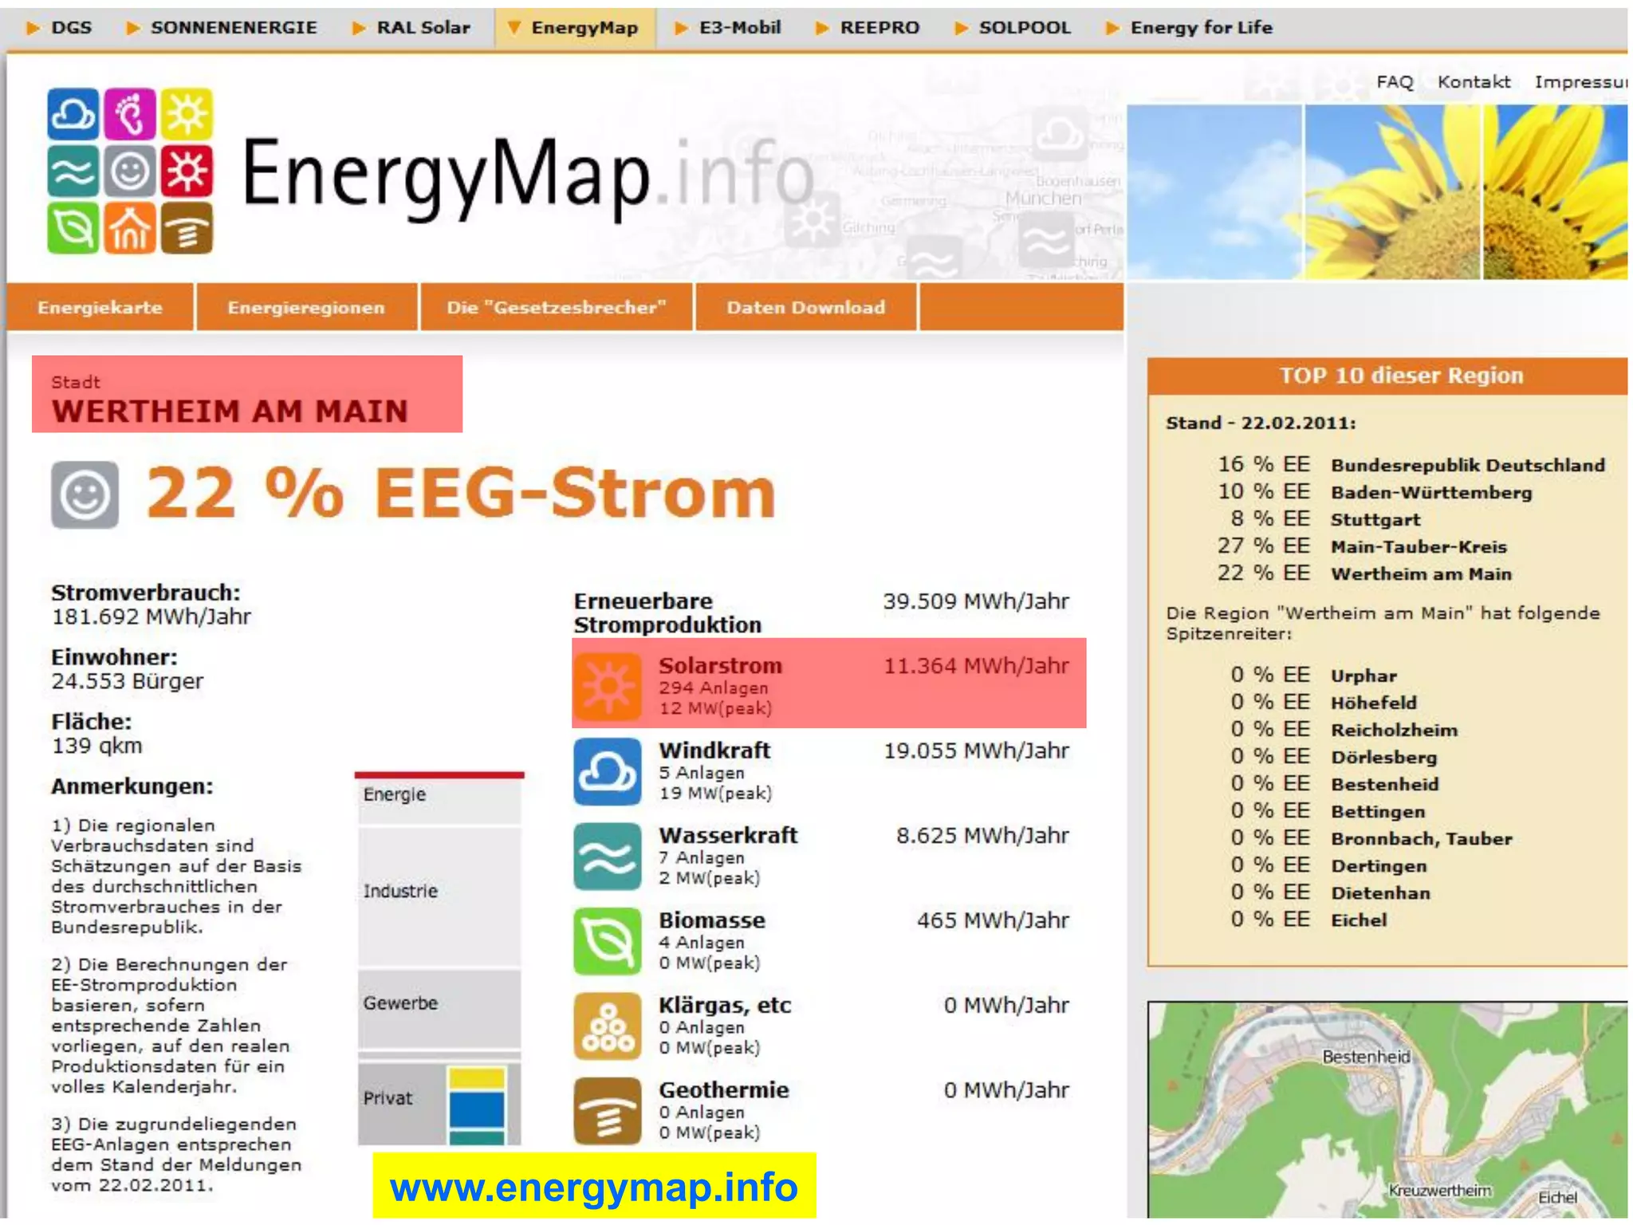This screenshot has width=1633, height=1225.
Task: Open the Höhefeld district link
Action: [x=1374, y=703]
